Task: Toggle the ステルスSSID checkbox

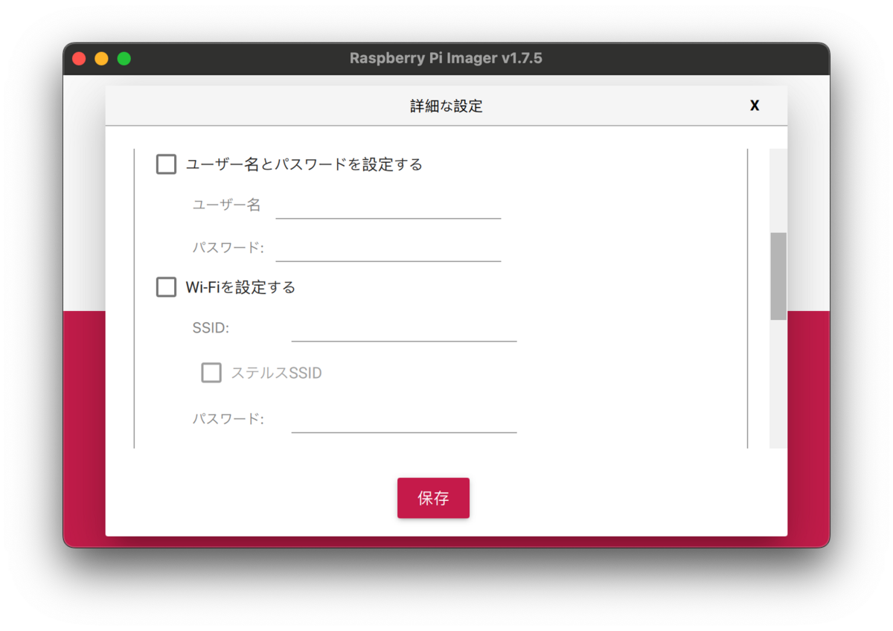Action: click(x=211, y=373)
